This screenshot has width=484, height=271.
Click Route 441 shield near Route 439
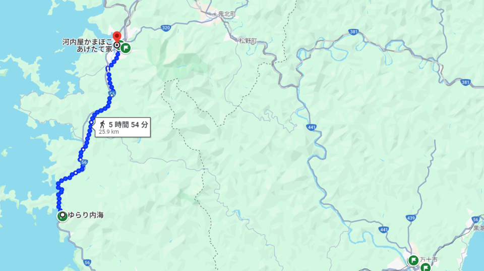[383, 230]
